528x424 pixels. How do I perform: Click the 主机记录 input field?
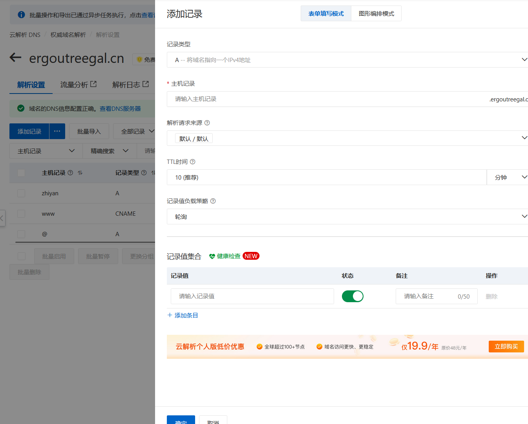[326, 99]
